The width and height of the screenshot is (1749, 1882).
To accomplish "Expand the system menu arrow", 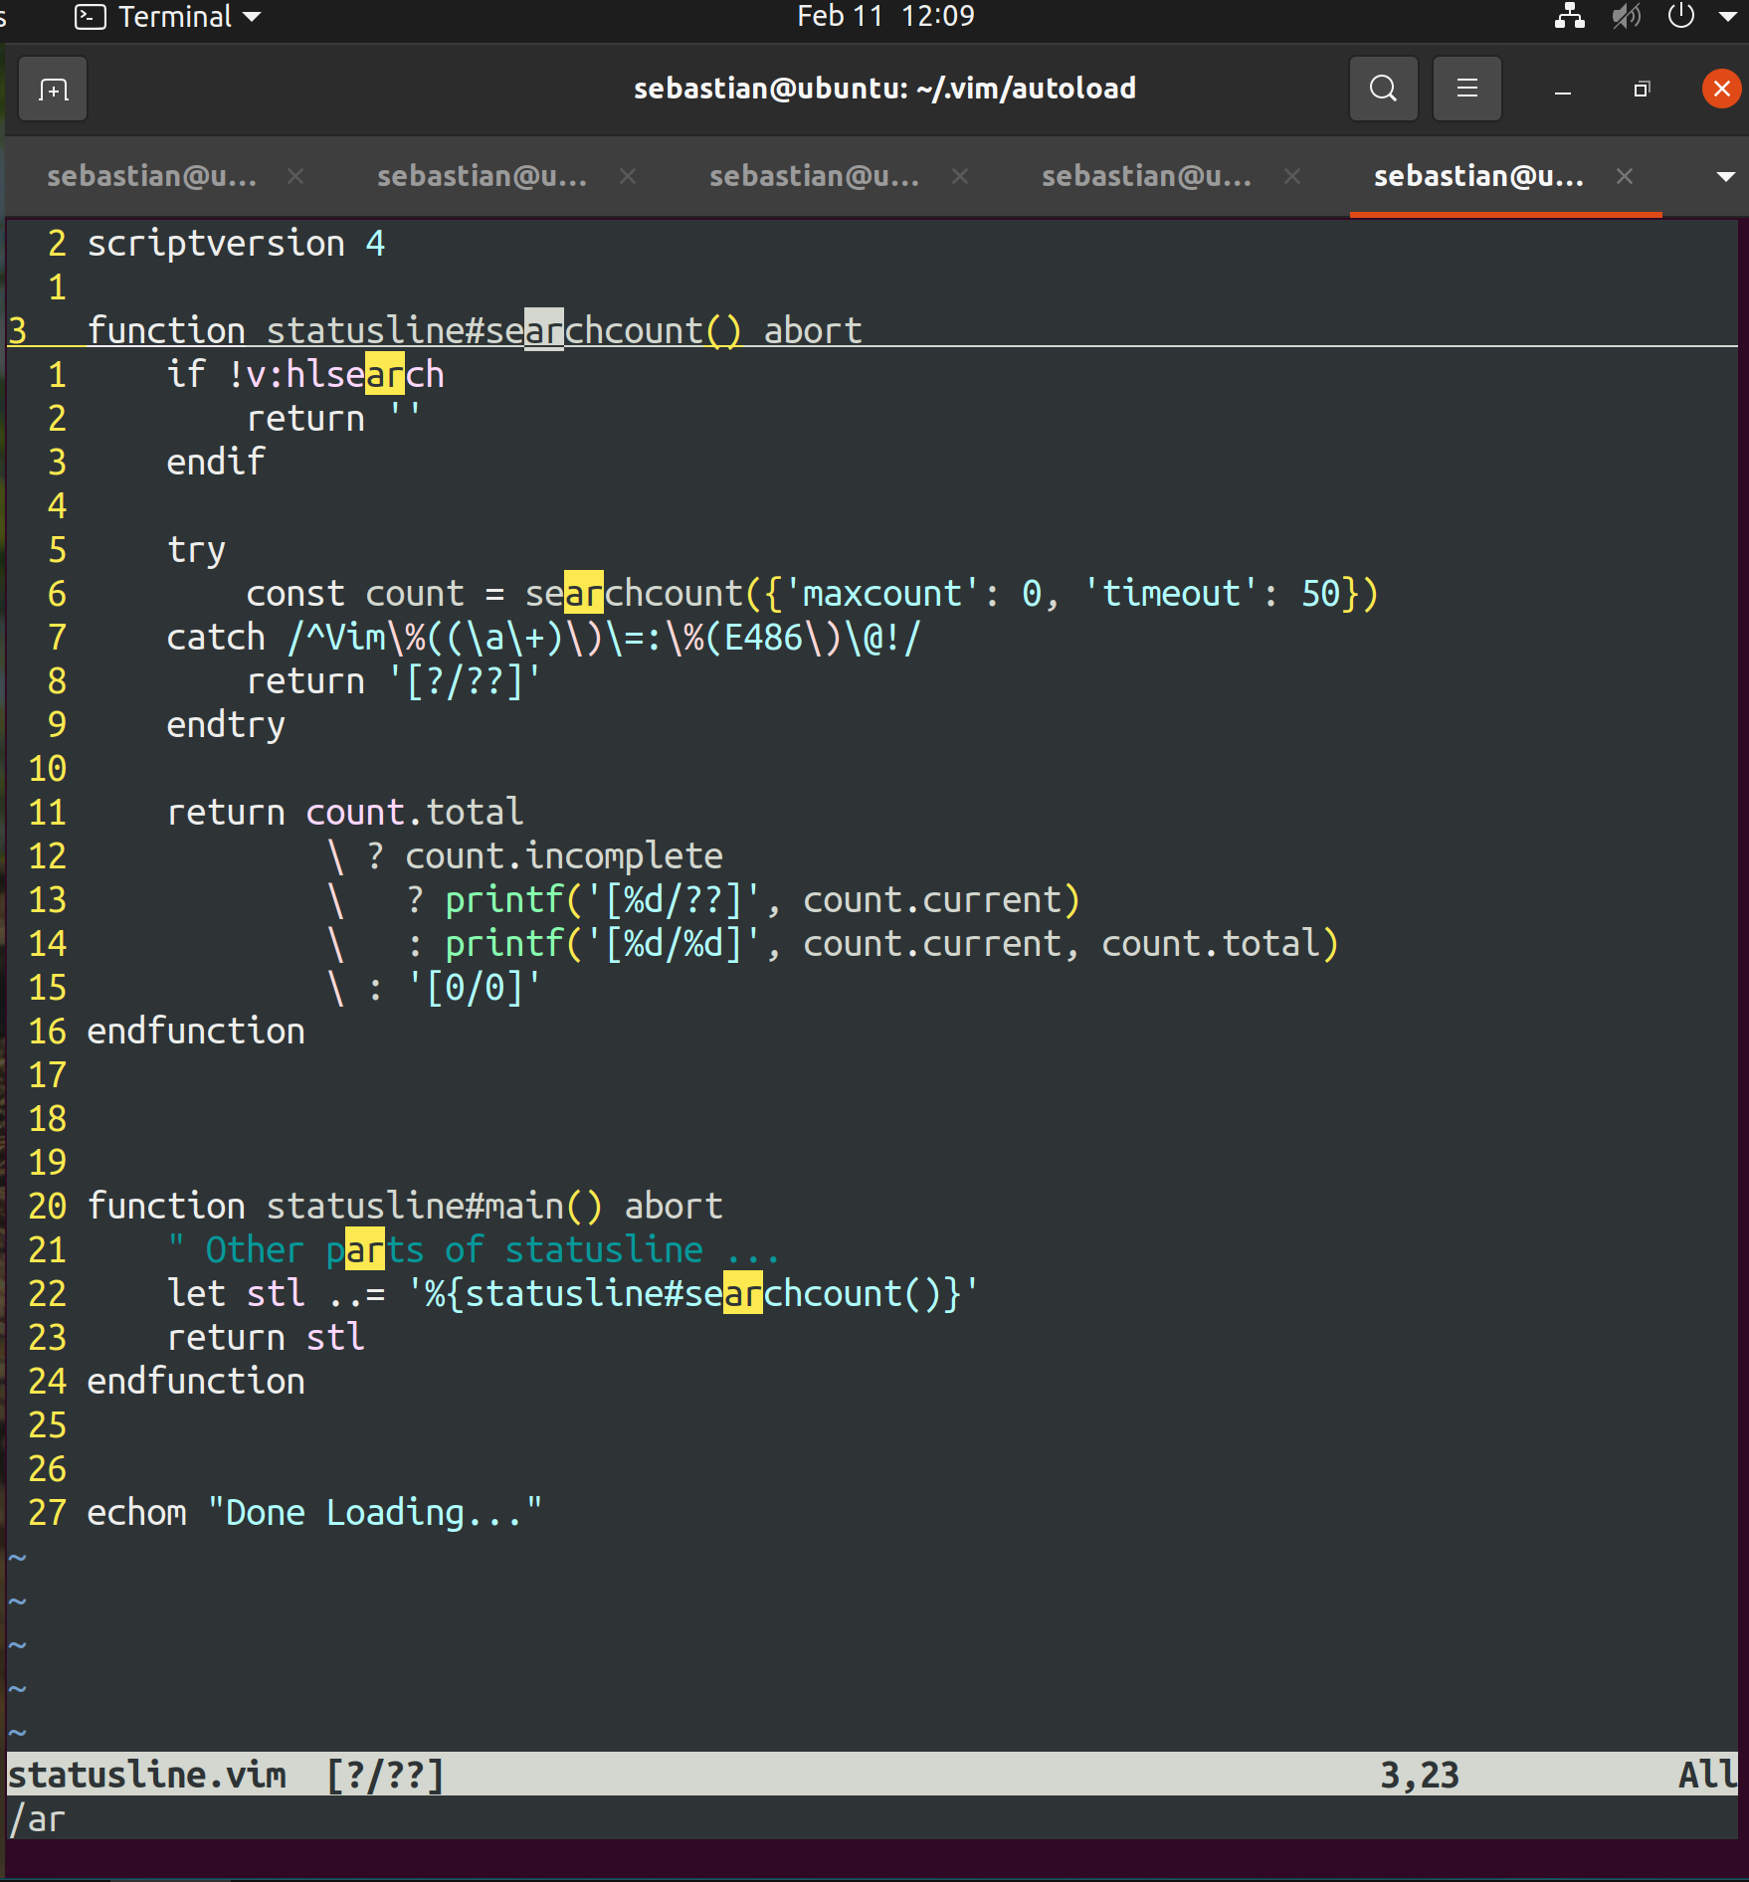I will tap(1727, 16).
